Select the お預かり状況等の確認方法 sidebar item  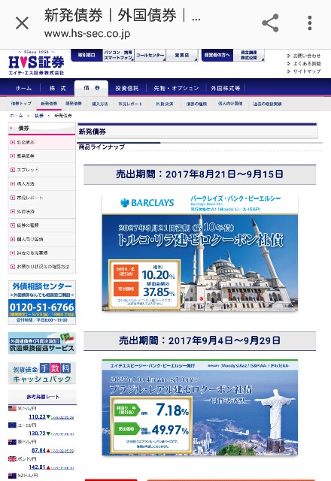(42, 267)
